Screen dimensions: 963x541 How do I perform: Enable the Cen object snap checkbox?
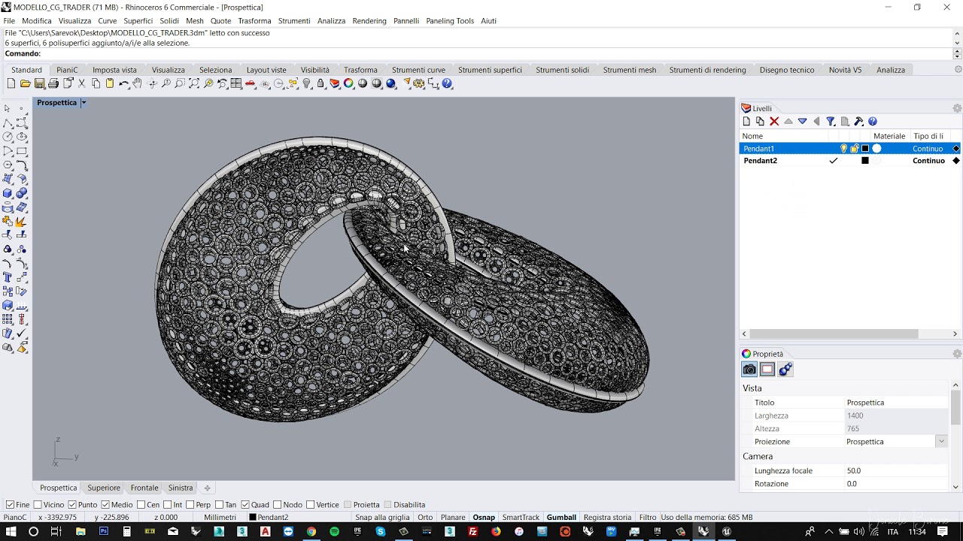coord(141,505)
